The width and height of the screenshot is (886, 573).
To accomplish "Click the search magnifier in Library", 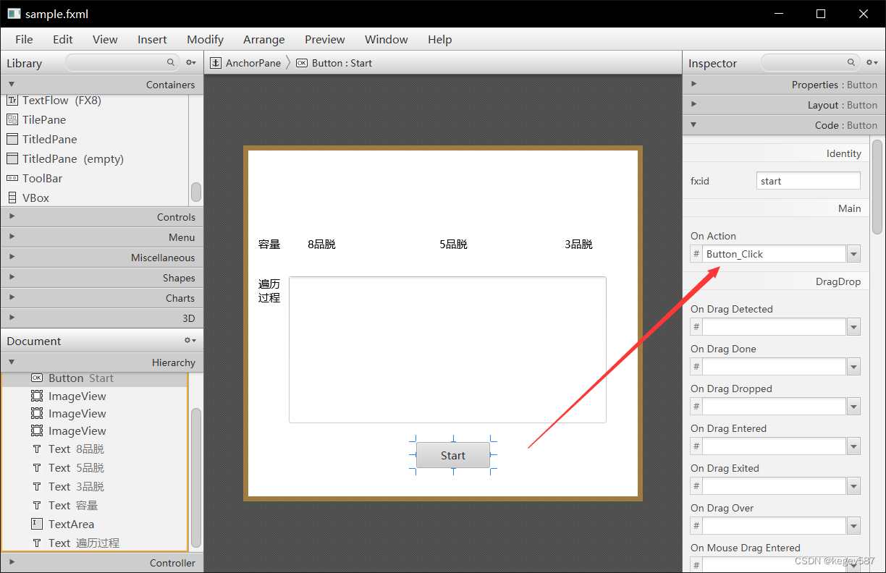I will click(x=170, y=62).
